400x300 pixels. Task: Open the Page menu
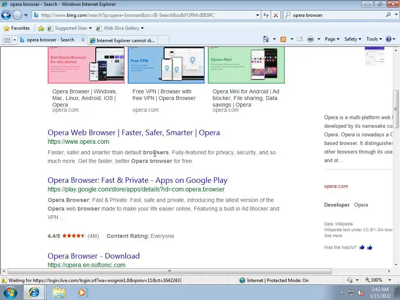coord(332,39)
